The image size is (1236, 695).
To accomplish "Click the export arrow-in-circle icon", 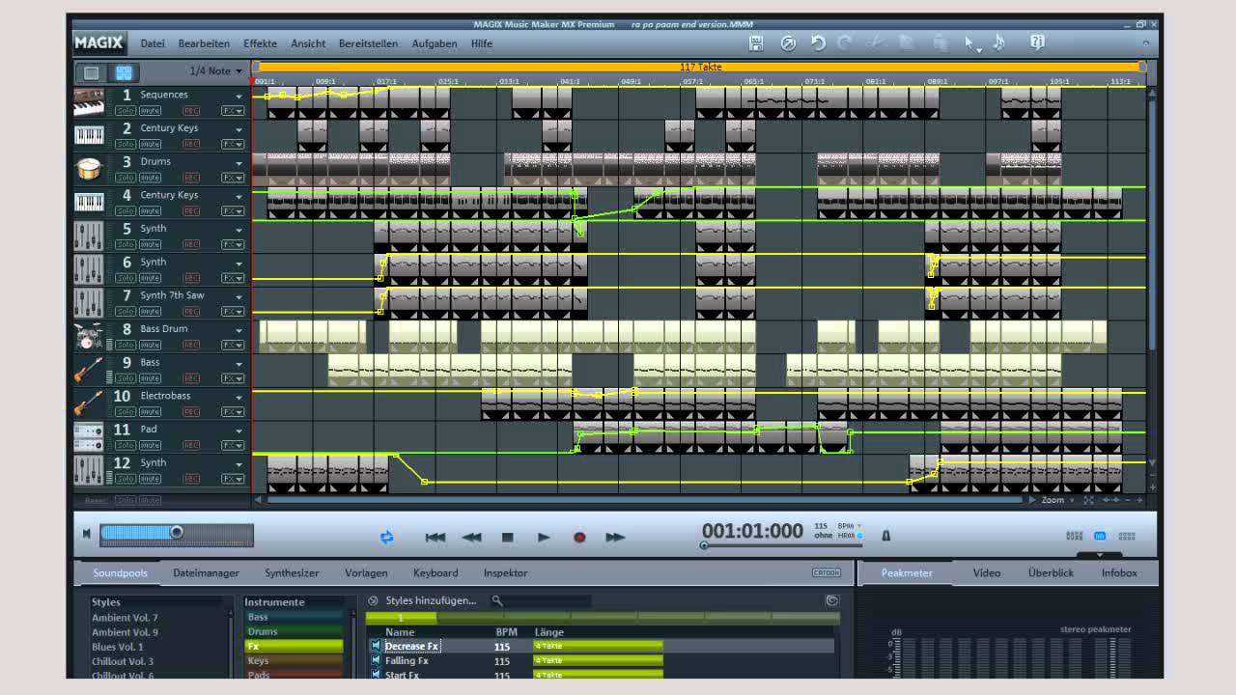I will point(788,43).
